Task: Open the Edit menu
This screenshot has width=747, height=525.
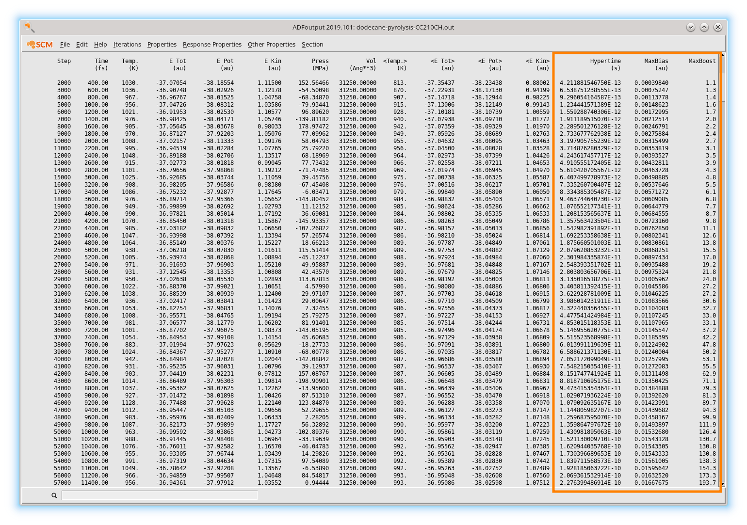Action: tap(81, 44)
